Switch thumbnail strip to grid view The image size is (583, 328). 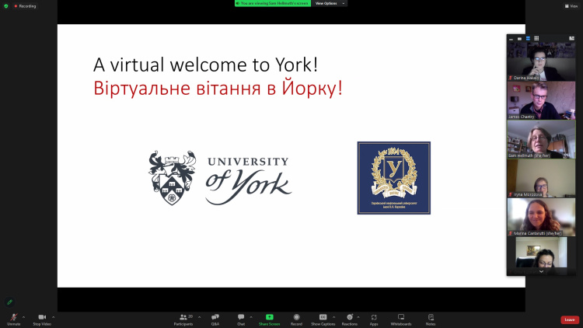click(536, 38)
